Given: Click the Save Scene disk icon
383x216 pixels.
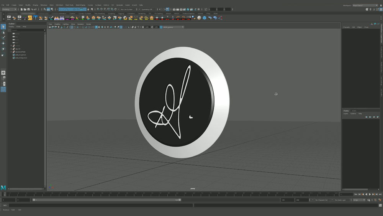Looking at the screenshot, I should pyautogui.click(x=28, y=9).
